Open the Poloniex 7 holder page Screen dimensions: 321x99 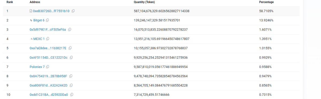[37, 67]
